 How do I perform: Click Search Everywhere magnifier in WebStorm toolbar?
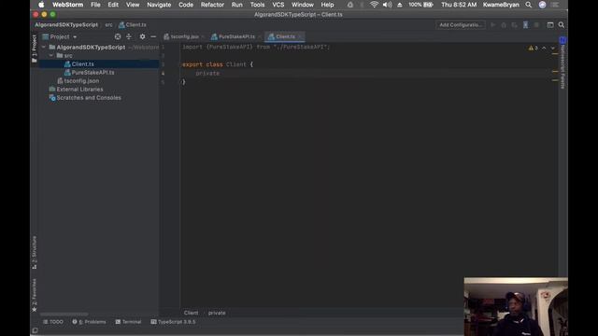pos(562,25)
